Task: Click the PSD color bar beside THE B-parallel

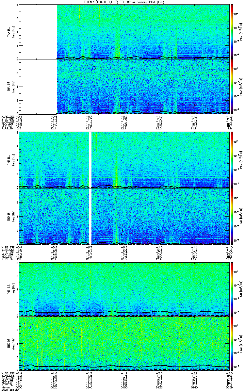Action: click(x=232, y=344)
